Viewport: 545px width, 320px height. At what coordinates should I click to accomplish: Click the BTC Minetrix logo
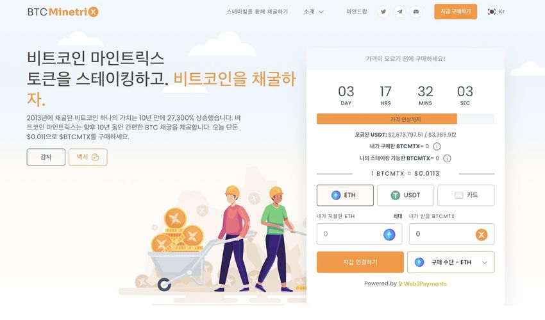pos(63,12)
